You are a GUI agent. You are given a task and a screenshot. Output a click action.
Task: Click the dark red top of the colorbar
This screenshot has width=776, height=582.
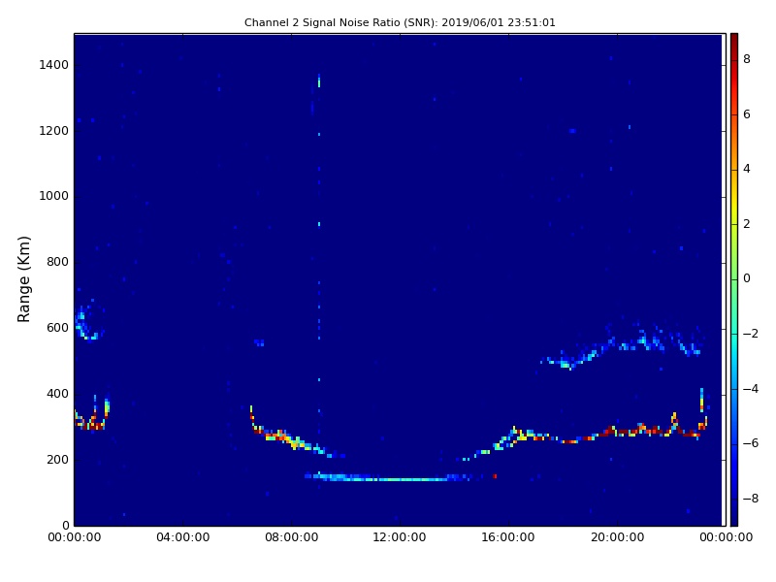pyautogui.click(x=734, y=40)
